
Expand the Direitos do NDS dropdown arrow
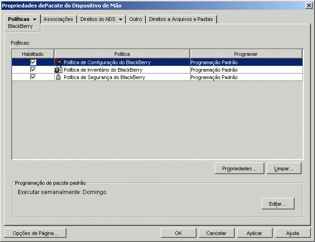(120, 20)
